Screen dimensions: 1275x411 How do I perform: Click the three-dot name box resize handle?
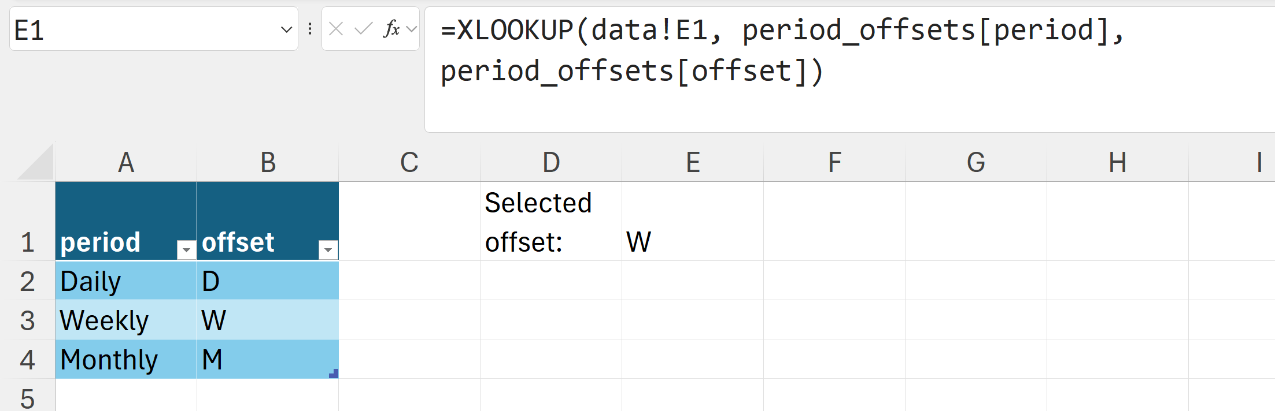click(x=310, y=29)
